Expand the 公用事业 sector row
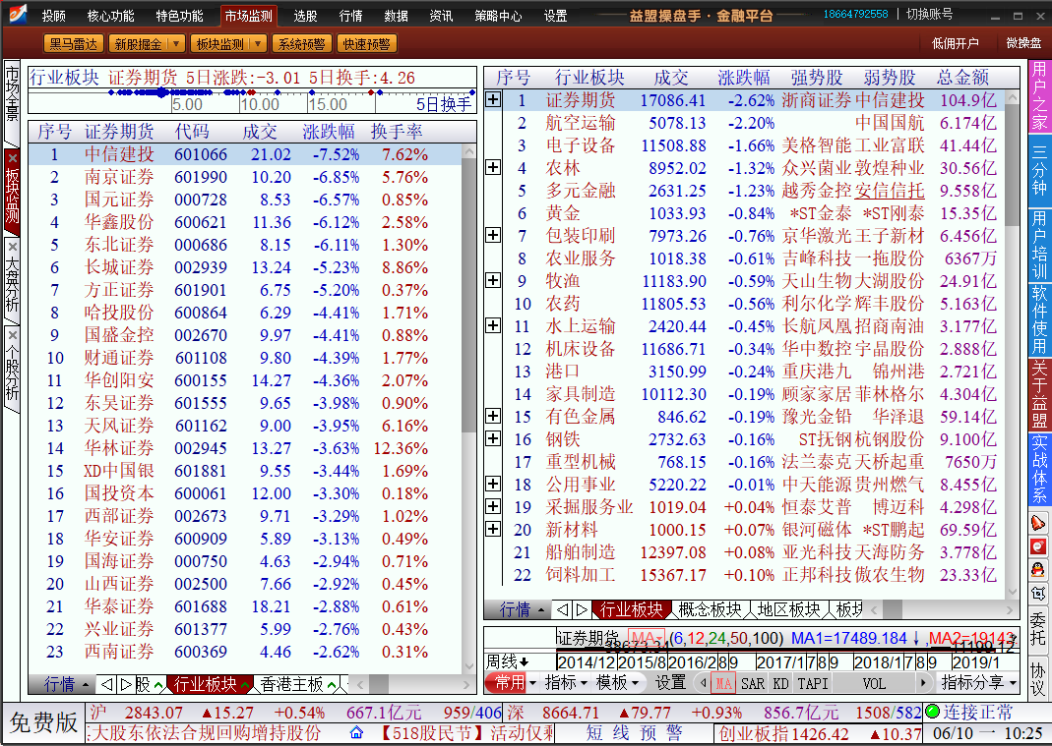The image size is (1052, 746). pyautogui.click(x=493, y=484)
